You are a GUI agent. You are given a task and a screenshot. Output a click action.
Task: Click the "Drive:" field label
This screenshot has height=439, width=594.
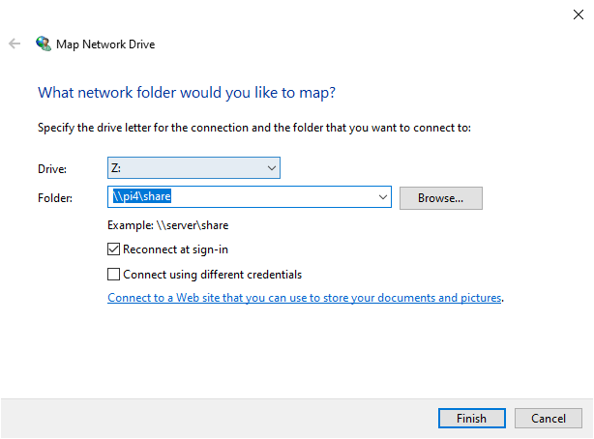click(x=51, y=169)
